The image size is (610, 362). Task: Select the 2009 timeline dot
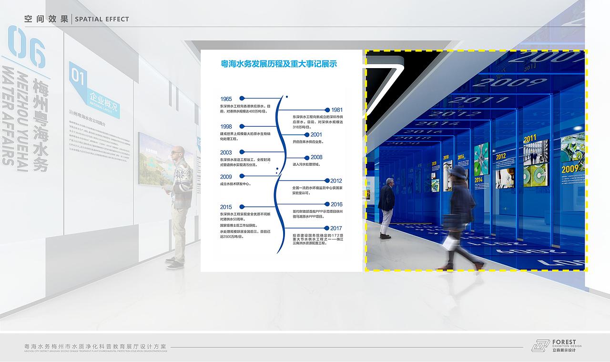(x=242, y=177)
